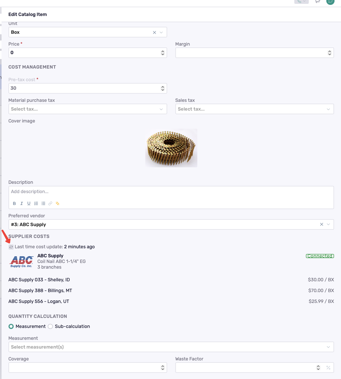Refresh supplier costs update
Image resolution: width=341 pixels, height=379 pixels.
coord(11,247)
